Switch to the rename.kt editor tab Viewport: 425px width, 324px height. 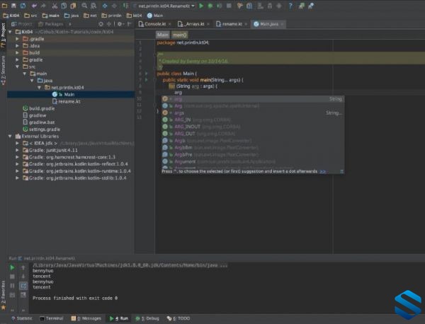(232, 24)
